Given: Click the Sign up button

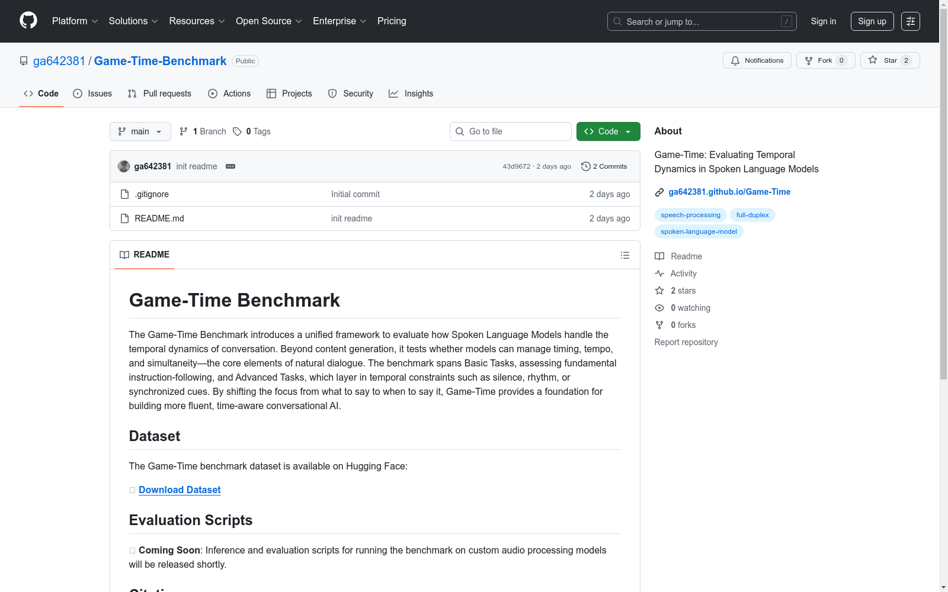Looking at the screenshot, I should pos(872,21).
